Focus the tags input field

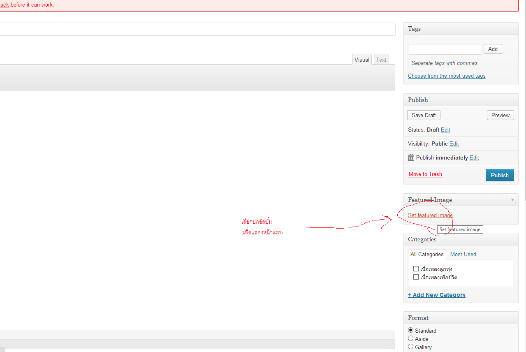[445, 49]
